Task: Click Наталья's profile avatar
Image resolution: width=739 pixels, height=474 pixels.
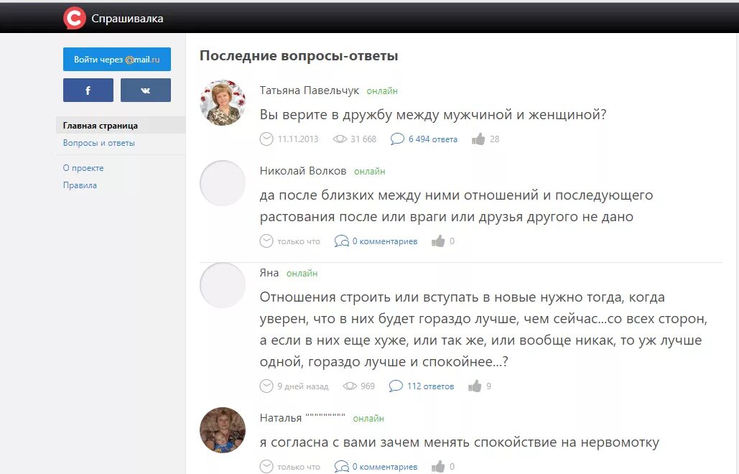Action: [x=223, y=429]
